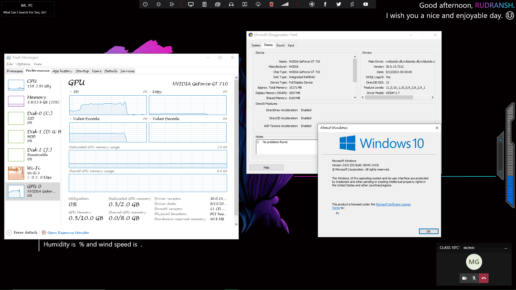Click the power icon in top dock
Screen dimensions: 516x290
(145, 4)
